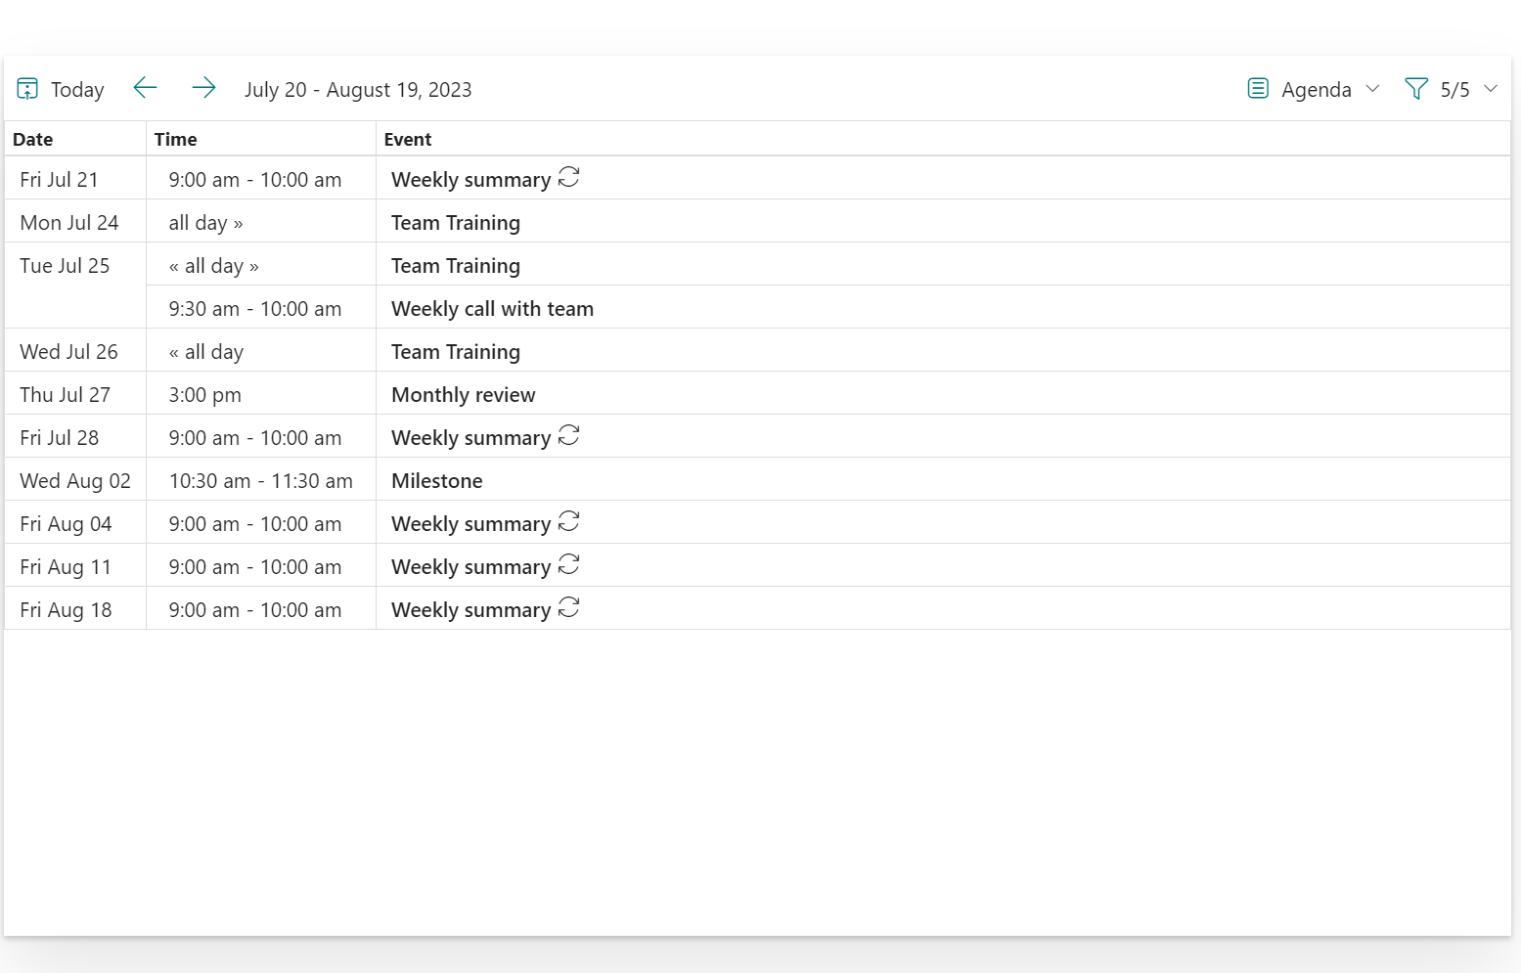The image size is (1521, 973).
Task: Expand the 5/5 filter dropdown chevron
Action: click(1491, 89)
